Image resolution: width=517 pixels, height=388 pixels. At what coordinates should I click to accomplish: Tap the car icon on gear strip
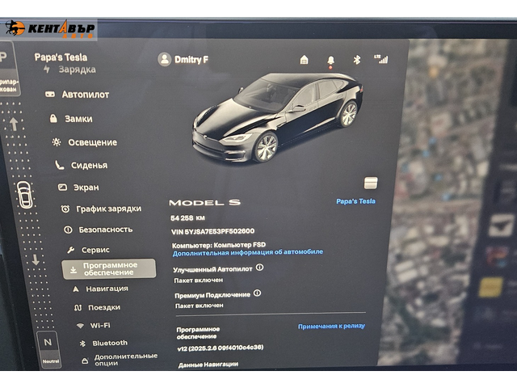click(25, 195)
